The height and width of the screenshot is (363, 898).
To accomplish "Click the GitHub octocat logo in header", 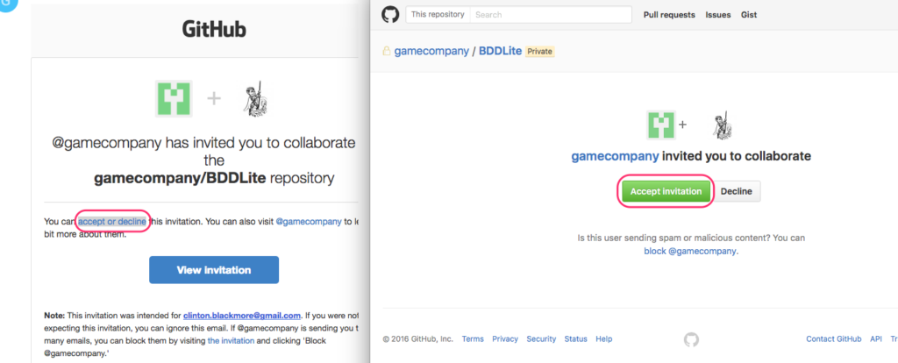I will click(390, 15).
